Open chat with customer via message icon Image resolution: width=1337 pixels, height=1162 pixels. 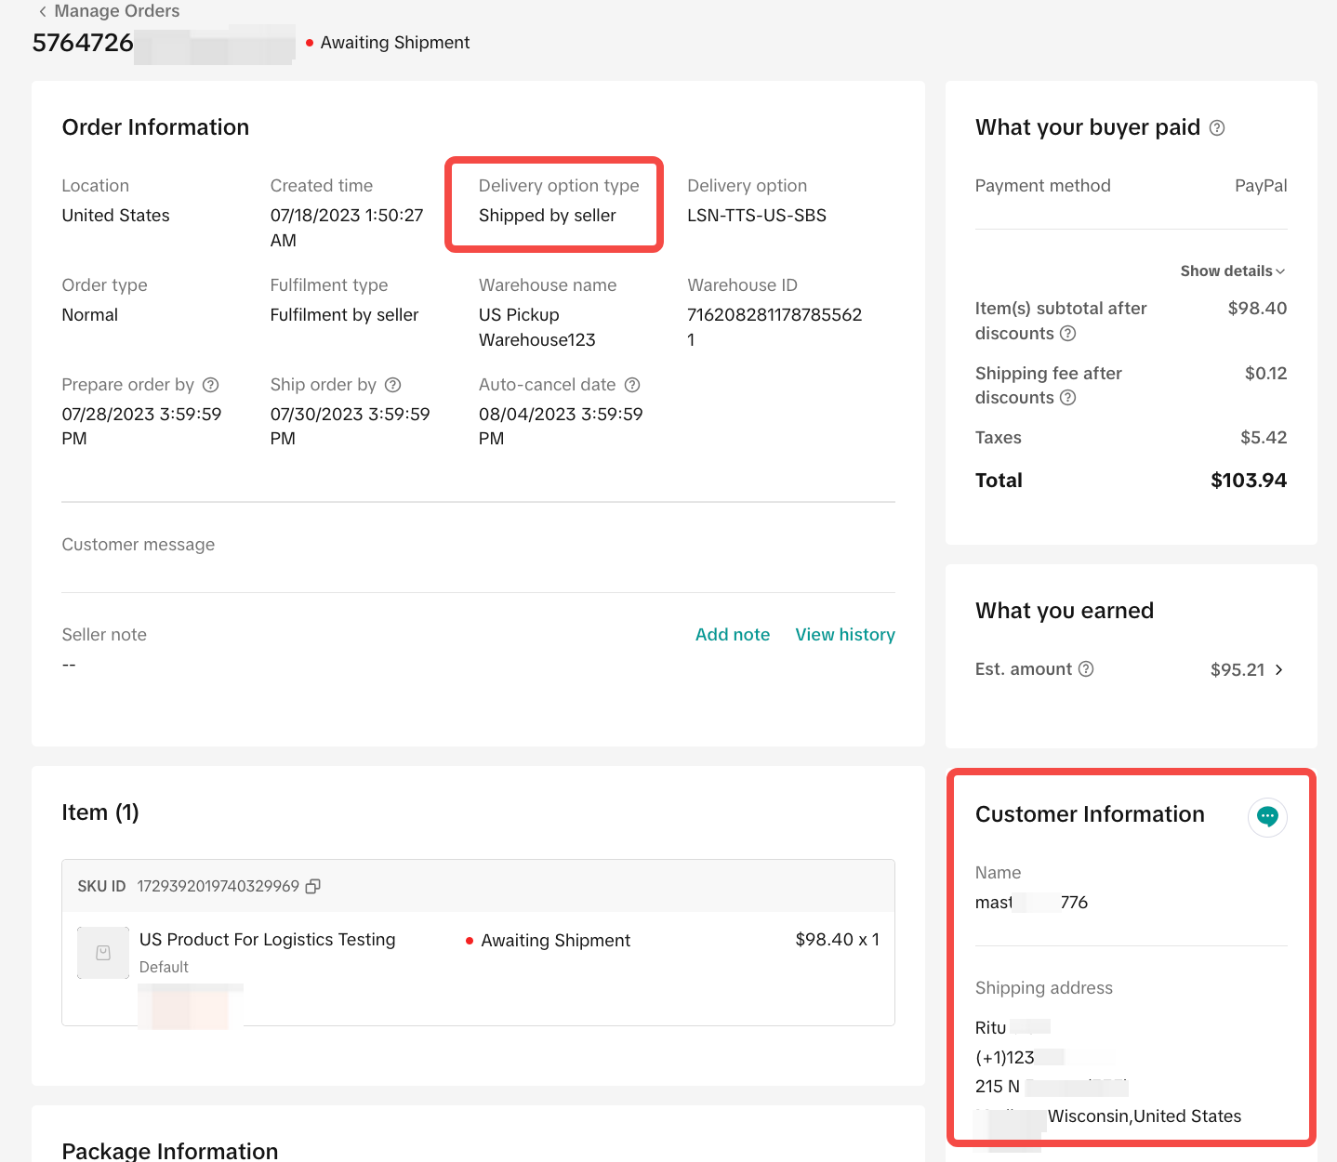point(1266,817)
